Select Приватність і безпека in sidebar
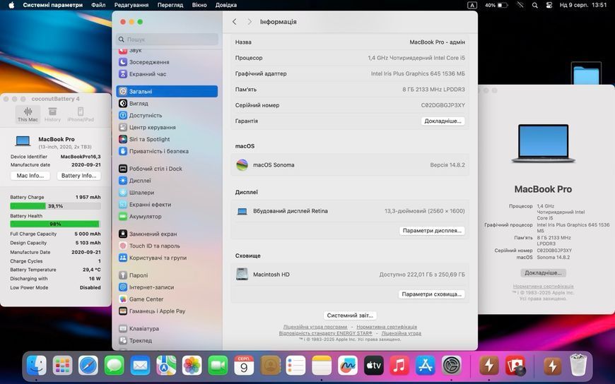 tap(167, 151)
